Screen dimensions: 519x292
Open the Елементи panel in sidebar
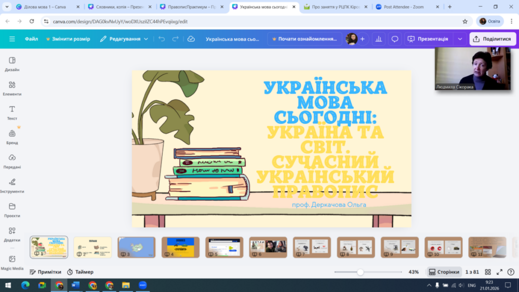pyautogui.click(x=12, y=88)
